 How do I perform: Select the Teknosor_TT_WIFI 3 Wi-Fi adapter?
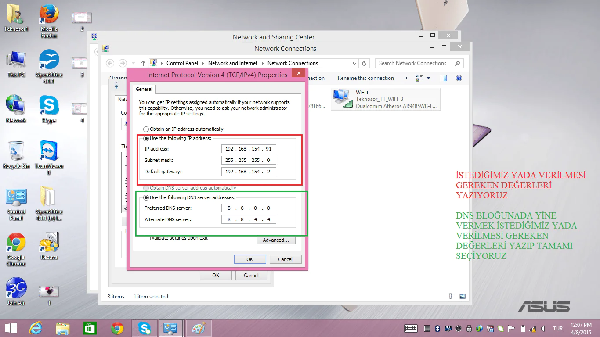[385, 99]
